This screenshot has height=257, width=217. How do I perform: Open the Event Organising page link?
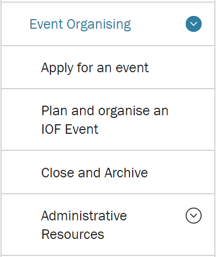[x=80, y=24]
